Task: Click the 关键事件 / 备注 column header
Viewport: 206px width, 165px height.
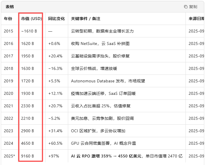Action: click(86, 19)
